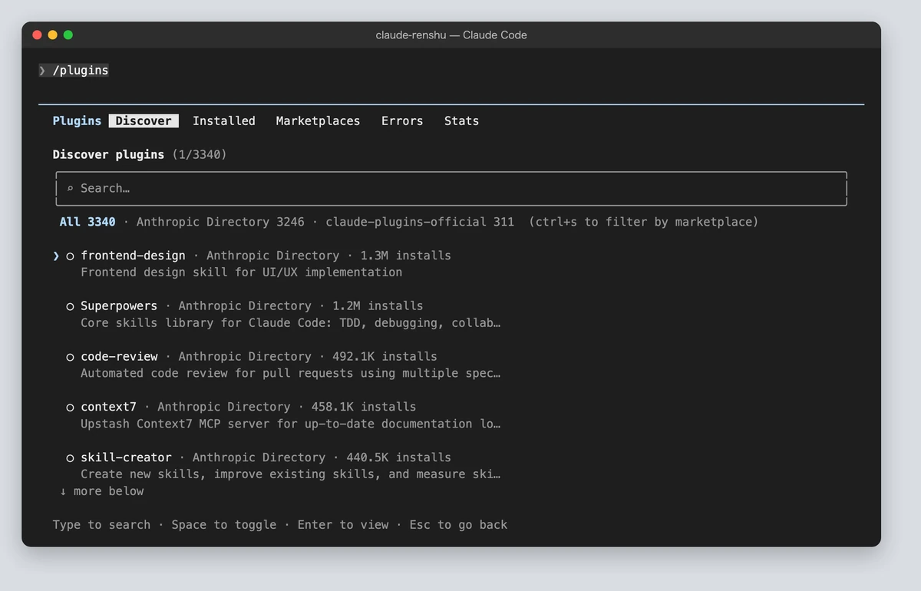Toggle the code-review plugin circle
Viewport: 921px width, 591px height.
[x=70, y=357]
